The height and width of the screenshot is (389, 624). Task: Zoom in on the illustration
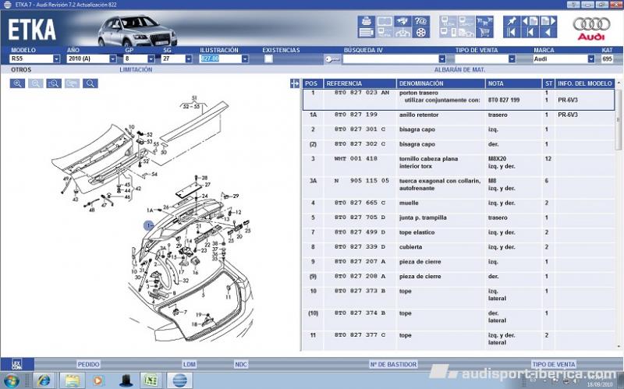coord(17,83)
